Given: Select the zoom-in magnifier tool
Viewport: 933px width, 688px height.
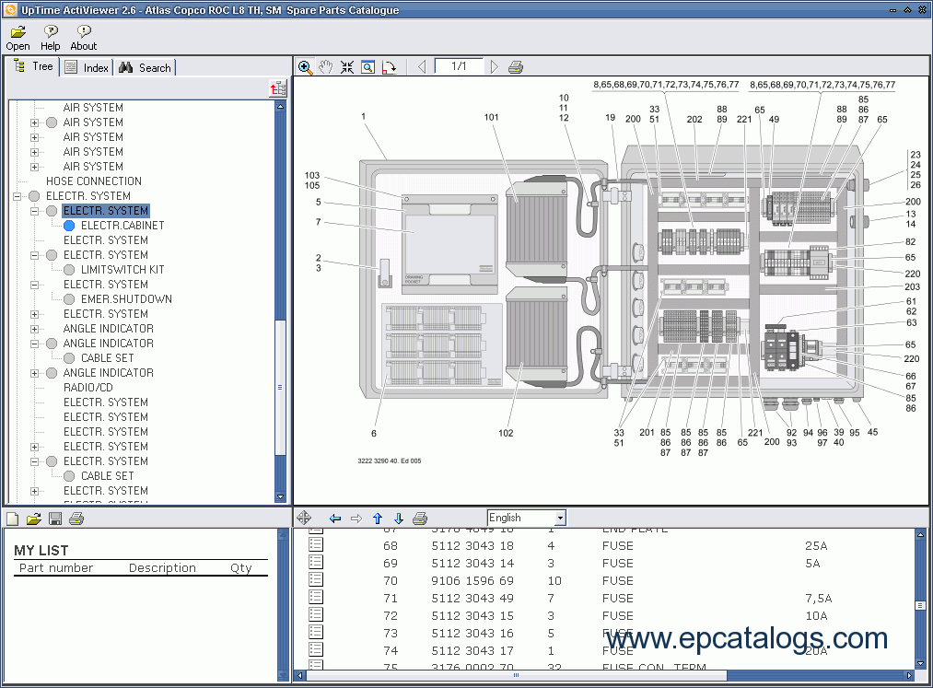Looking at the screenshot, I should 306,67.
